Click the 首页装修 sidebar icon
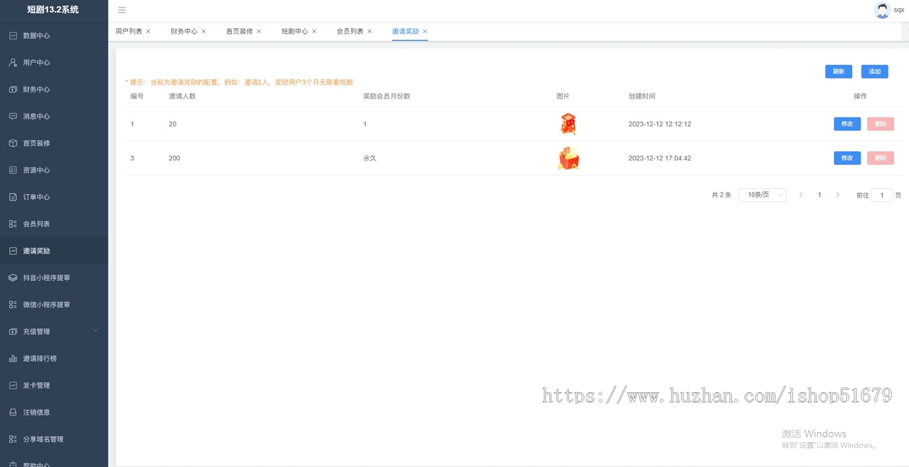This screenshot has width=909, height=467. 13,143
